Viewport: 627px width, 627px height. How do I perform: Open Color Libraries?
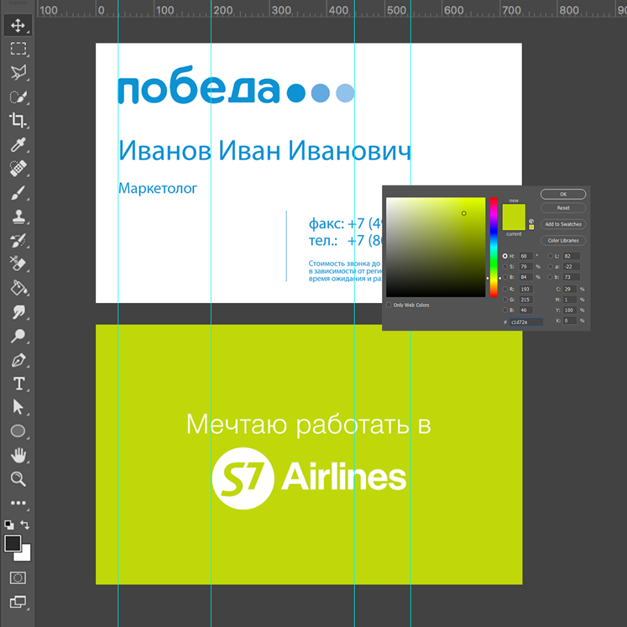click(x=563, y=240)
